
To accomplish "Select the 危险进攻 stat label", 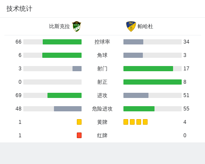I will (102, 109).
